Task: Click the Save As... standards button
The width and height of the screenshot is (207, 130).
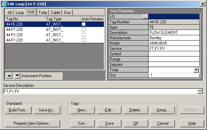Action: [47, 110]
